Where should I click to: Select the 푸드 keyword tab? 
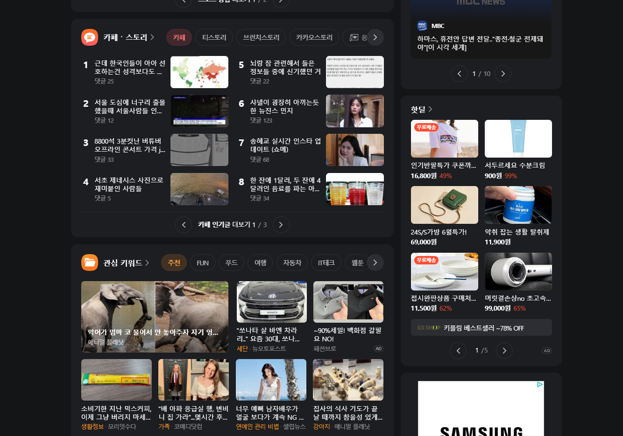232,263
